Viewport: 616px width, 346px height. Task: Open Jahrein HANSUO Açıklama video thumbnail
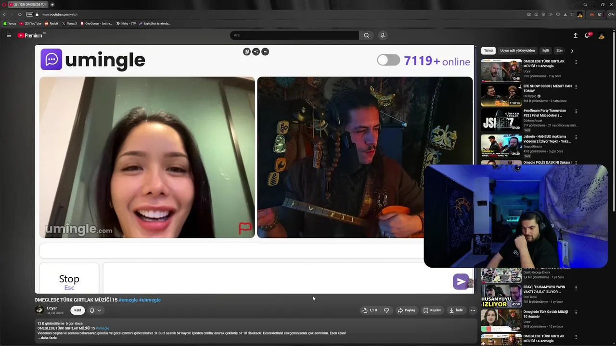[501, 145]
